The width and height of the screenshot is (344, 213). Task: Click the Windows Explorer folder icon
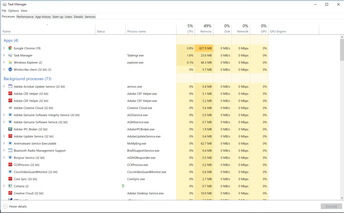(x=10, y=62)
